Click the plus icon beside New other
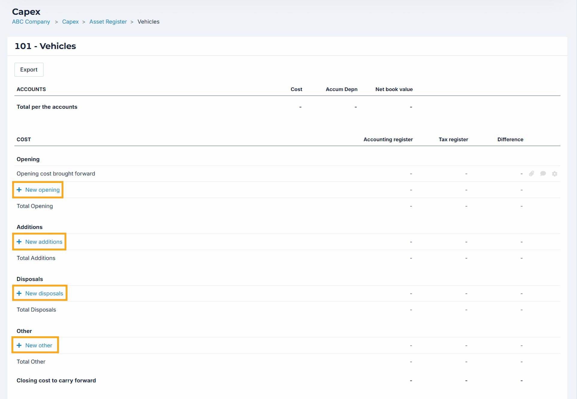 point(19,345)
